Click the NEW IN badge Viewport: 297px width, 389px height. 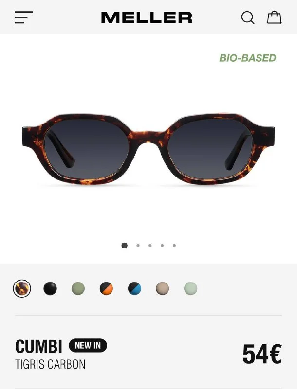[88, 345]
